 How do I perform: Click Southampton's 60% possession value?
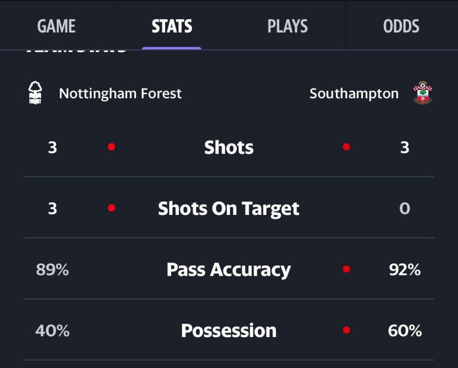pos(405,331)
